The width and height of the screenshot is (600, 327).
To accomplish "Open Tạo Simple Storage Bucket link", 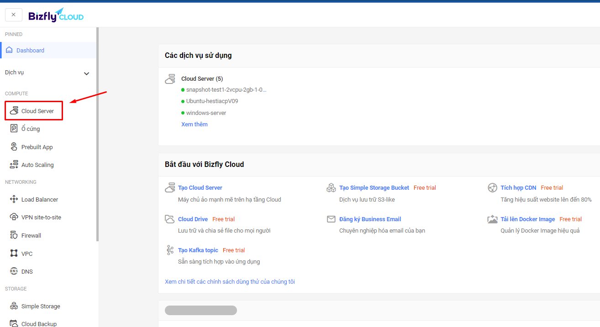I will [374, 187].
